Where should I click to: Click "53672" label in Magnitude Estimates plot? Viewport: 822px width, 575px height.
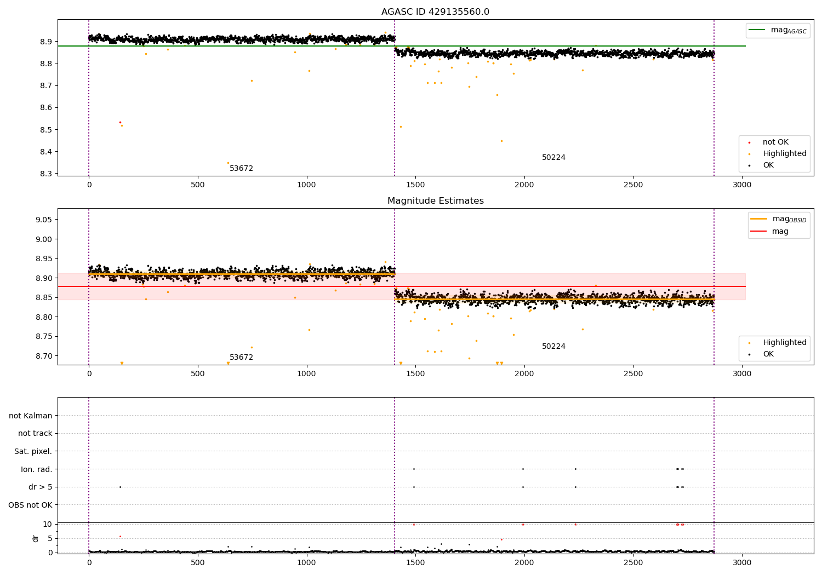[241, 358]
